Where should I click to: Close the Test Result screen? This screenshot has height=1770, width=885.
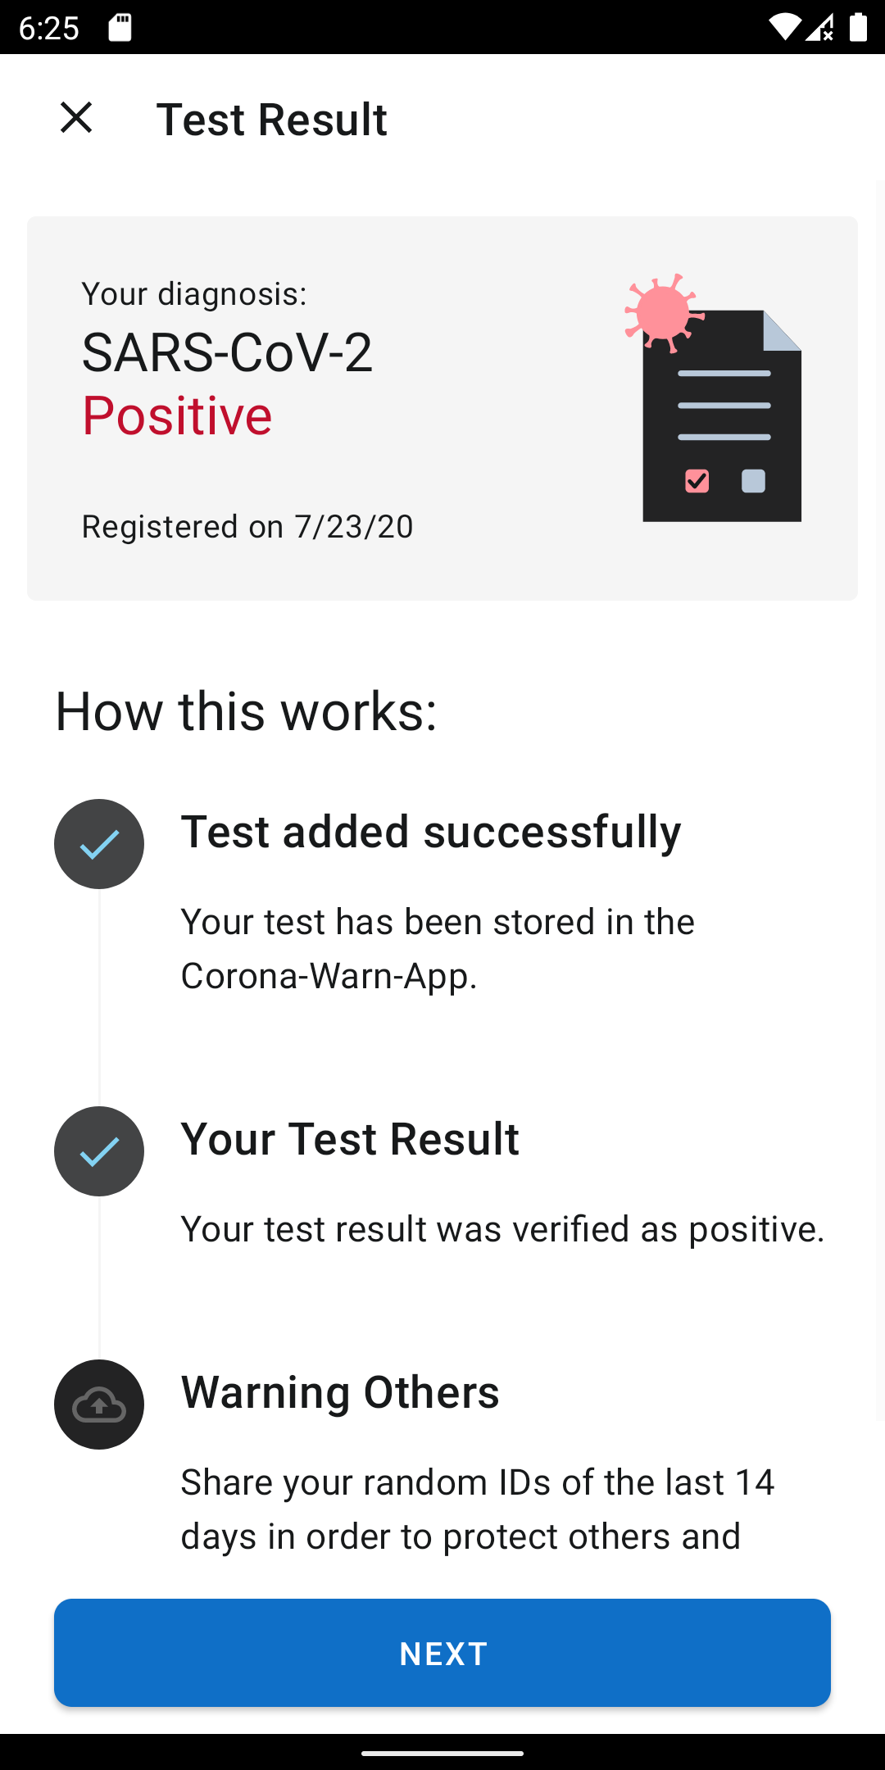(x=76, y=118)
